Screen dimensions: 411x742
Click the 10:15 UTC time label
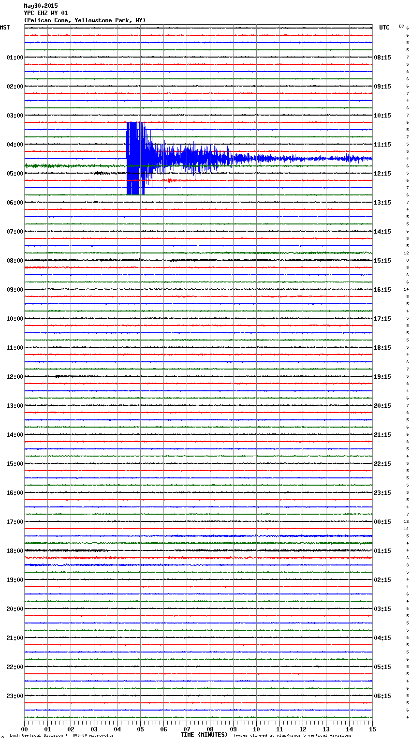click(x=382, y=116)
